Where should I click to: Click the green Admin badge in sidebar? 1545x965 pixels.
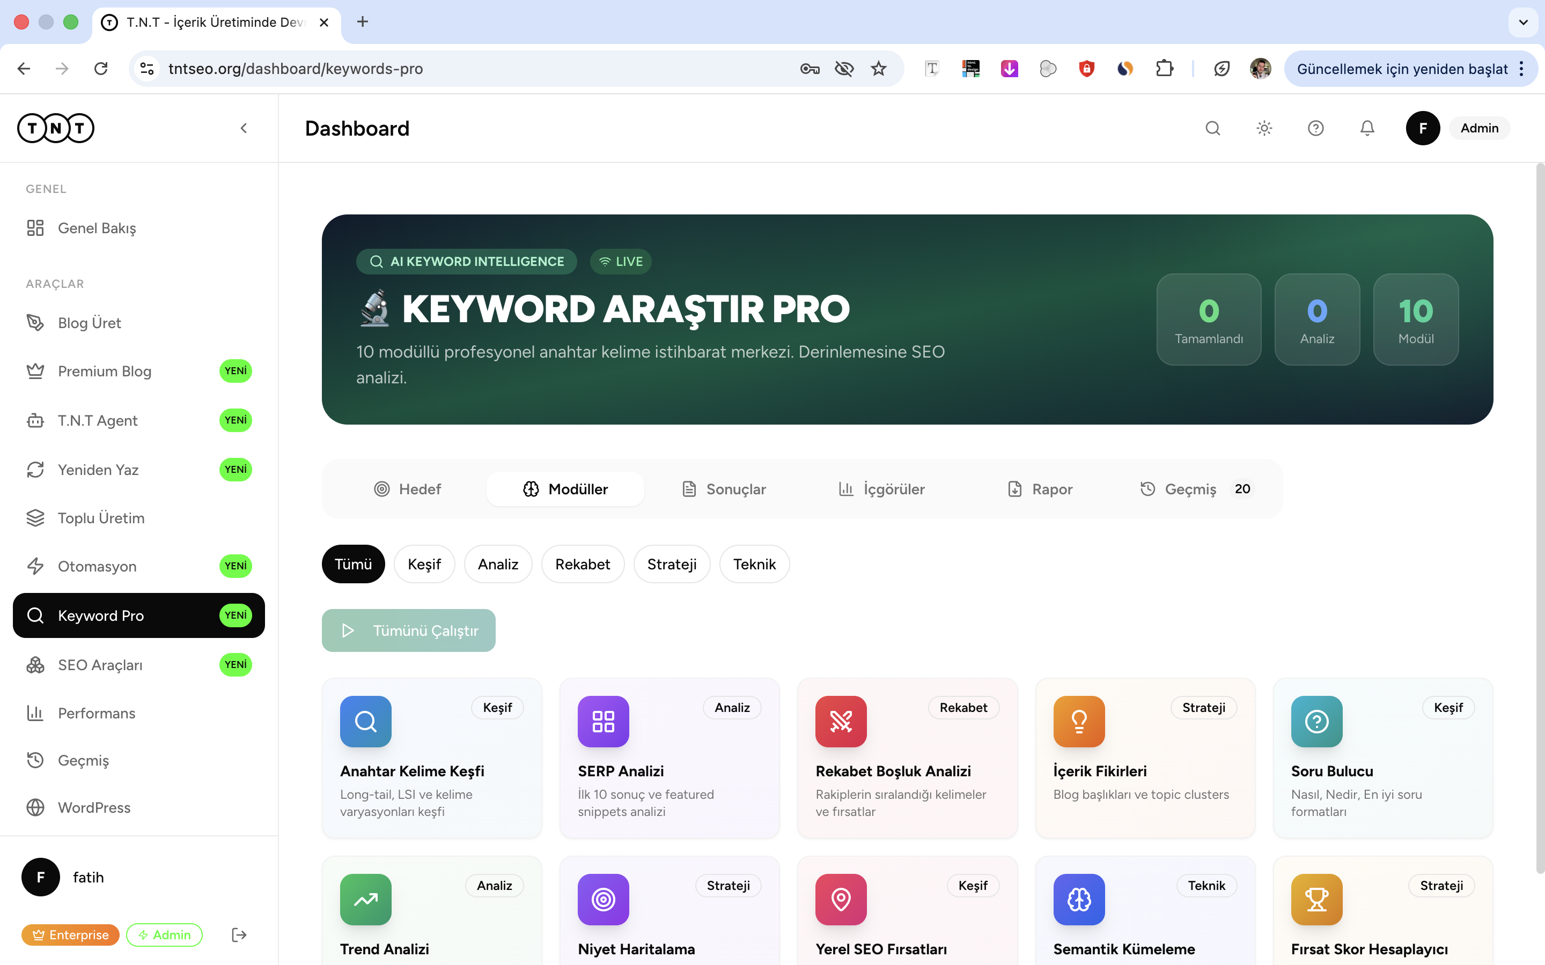[164, 935]
